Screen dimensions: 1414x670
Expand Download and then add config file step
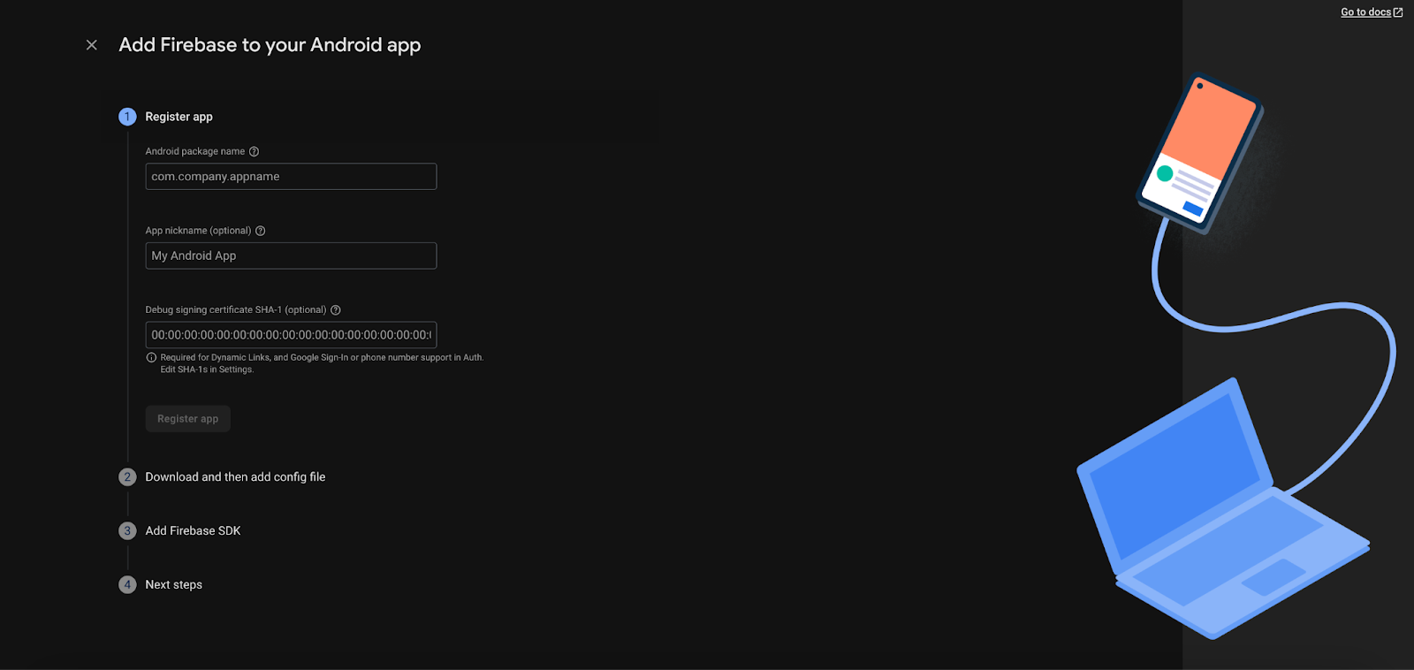click(x=235, y=477)
